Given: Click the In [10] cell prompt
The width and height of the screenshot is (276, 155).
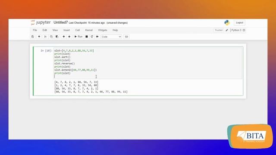Looking at the screenshot, I should click(x=46, y=51).
